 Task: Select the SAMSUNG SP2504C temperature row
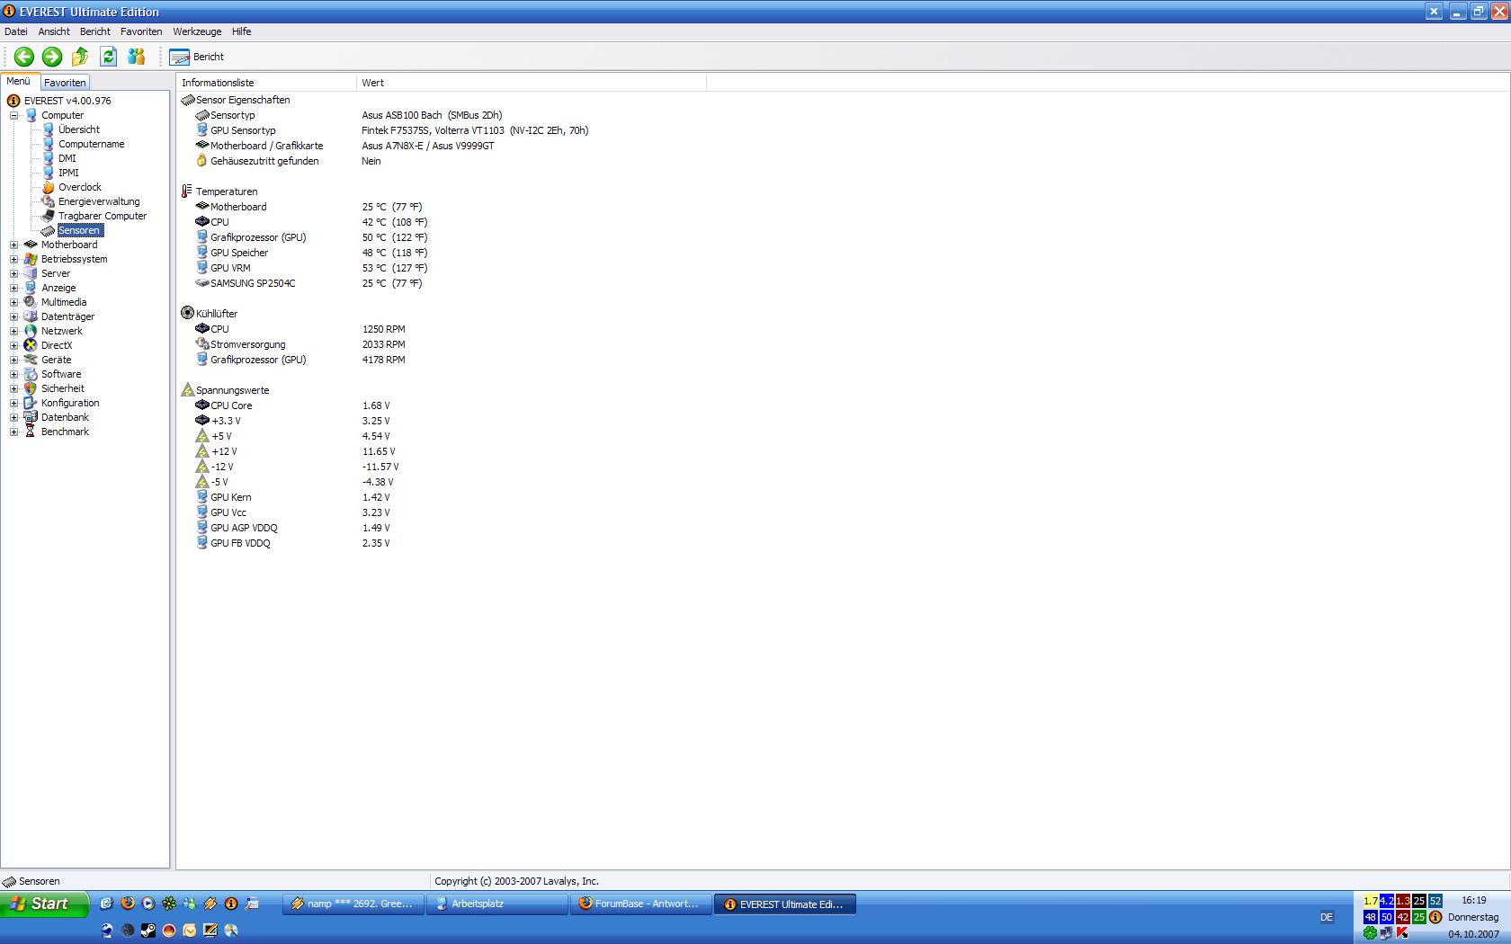(x=442, y=283)
